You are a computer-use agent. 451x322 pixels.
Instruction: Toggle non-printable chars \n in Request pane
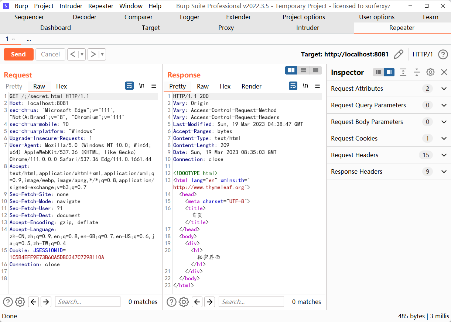click(142, 86)
